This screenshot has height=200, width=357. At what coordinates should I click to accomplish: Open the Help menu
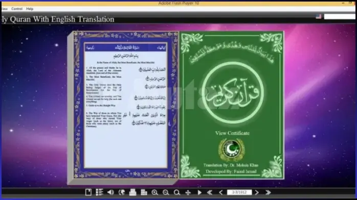[30, 9]
